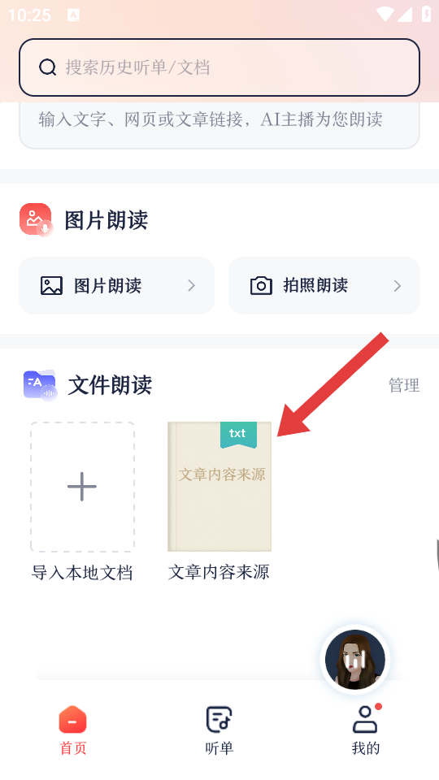This screenshot has width=439, height=780.
Task: Click the search magnifier icon
Action: point(47,67)
